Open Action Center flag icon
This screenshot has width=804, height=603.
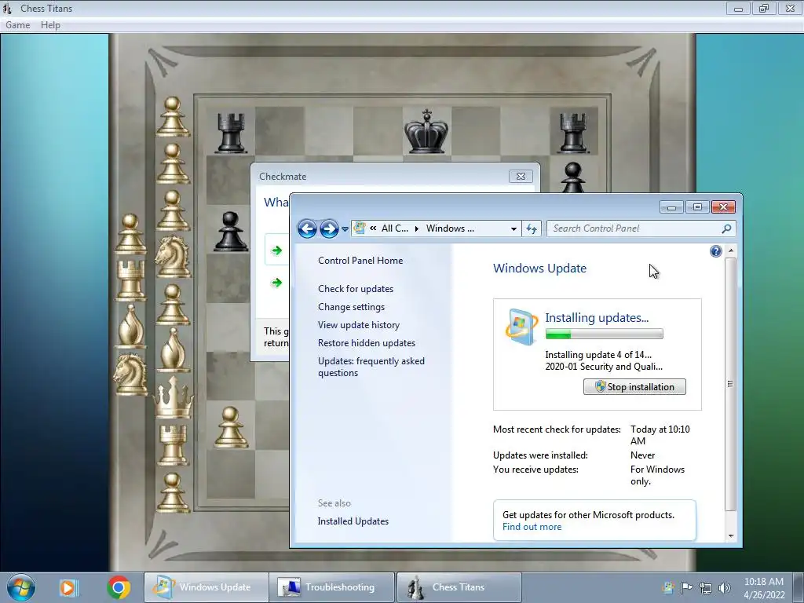[x=686, y=587]
